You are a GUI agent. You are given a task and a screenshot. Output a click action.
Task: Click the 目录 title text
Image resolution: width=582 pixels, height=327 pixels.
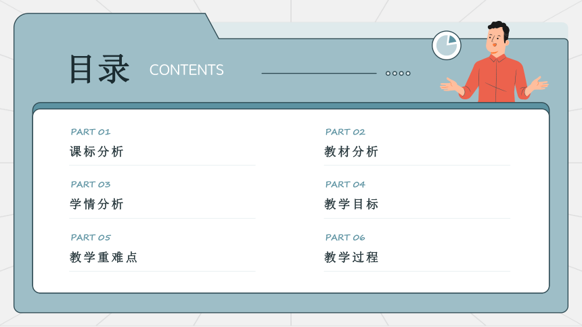click(x=99, y=69)
